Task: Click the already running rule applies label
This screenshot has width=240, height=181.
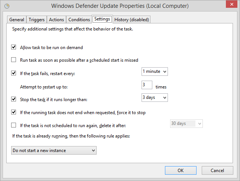Action: 71,136
